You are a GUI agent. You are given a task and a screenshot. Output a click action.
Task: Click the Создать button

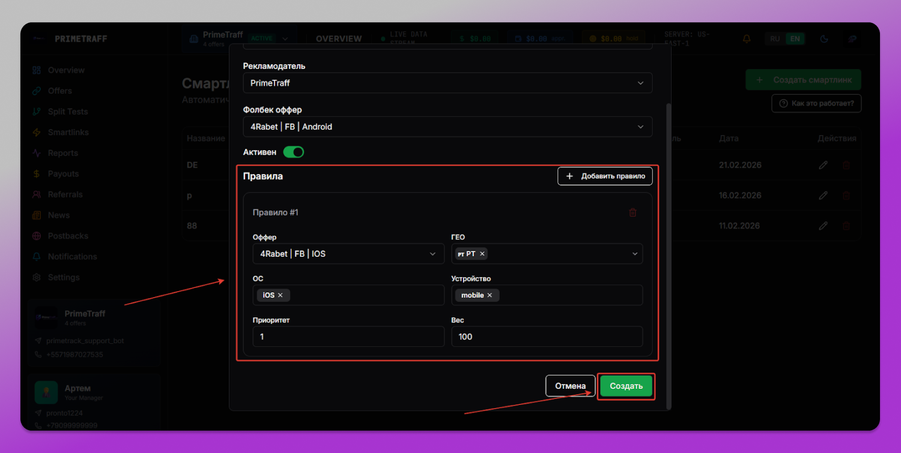pyautogui.click(x=626, y=386)
